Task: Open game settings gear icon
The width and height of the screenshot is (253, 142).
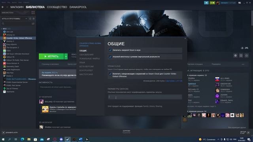Action: coord(236,56)
